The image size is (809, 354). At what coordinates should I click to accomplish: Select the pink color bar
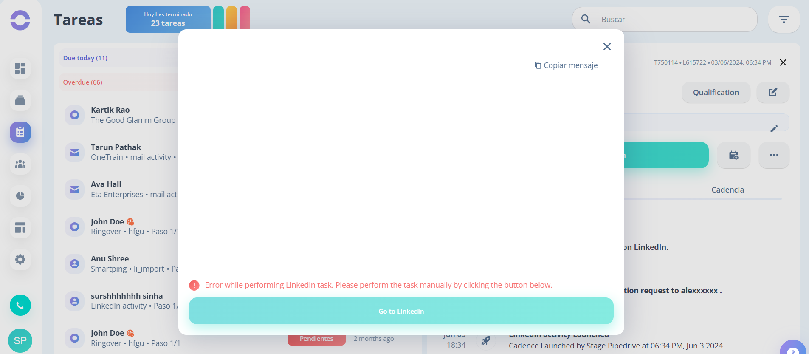245,18
